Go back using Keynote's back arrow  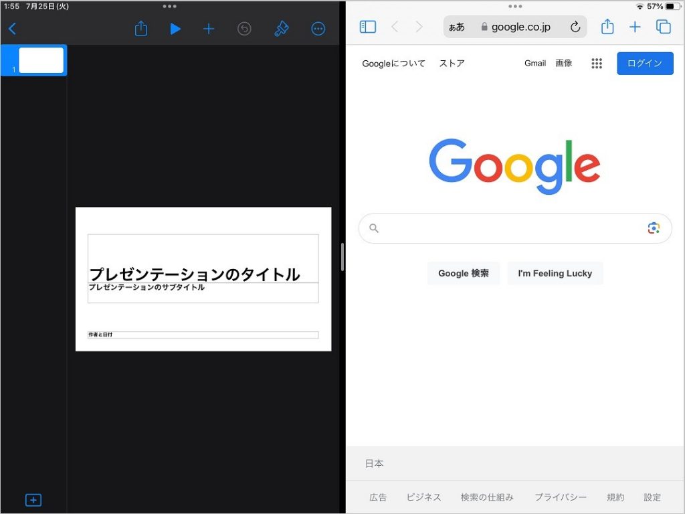coord(12,28)
